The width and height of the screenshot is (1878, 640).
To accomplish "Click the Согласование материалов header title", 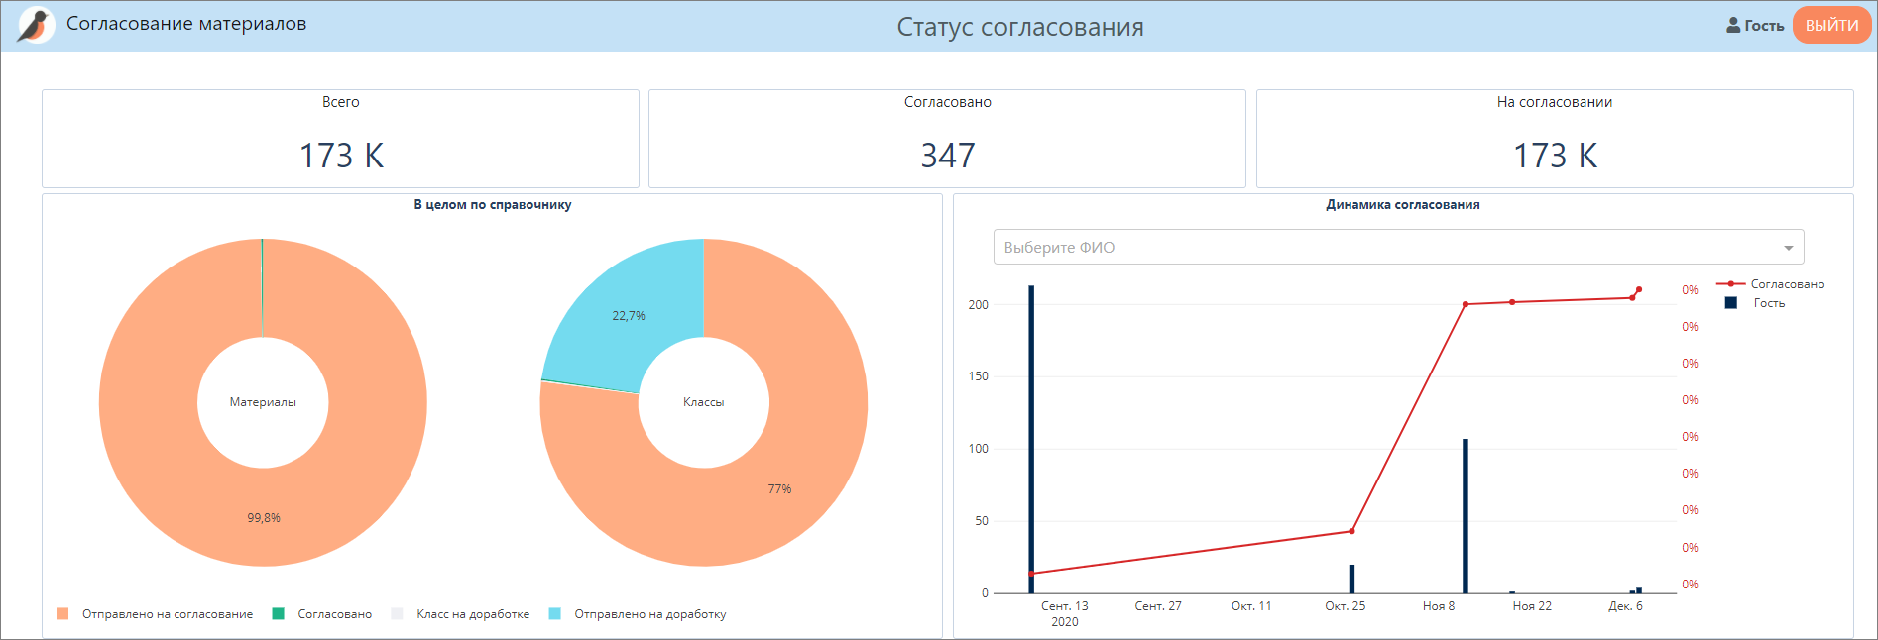I will pos(186,24).
